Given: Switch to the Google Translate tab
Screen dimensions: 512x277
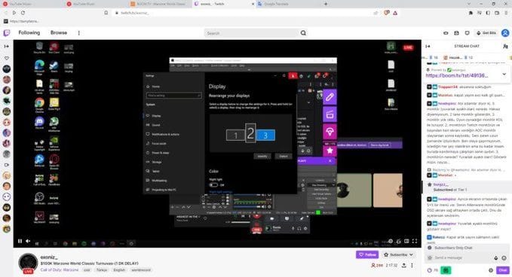Looking at the screenshot, I should 287,4.
